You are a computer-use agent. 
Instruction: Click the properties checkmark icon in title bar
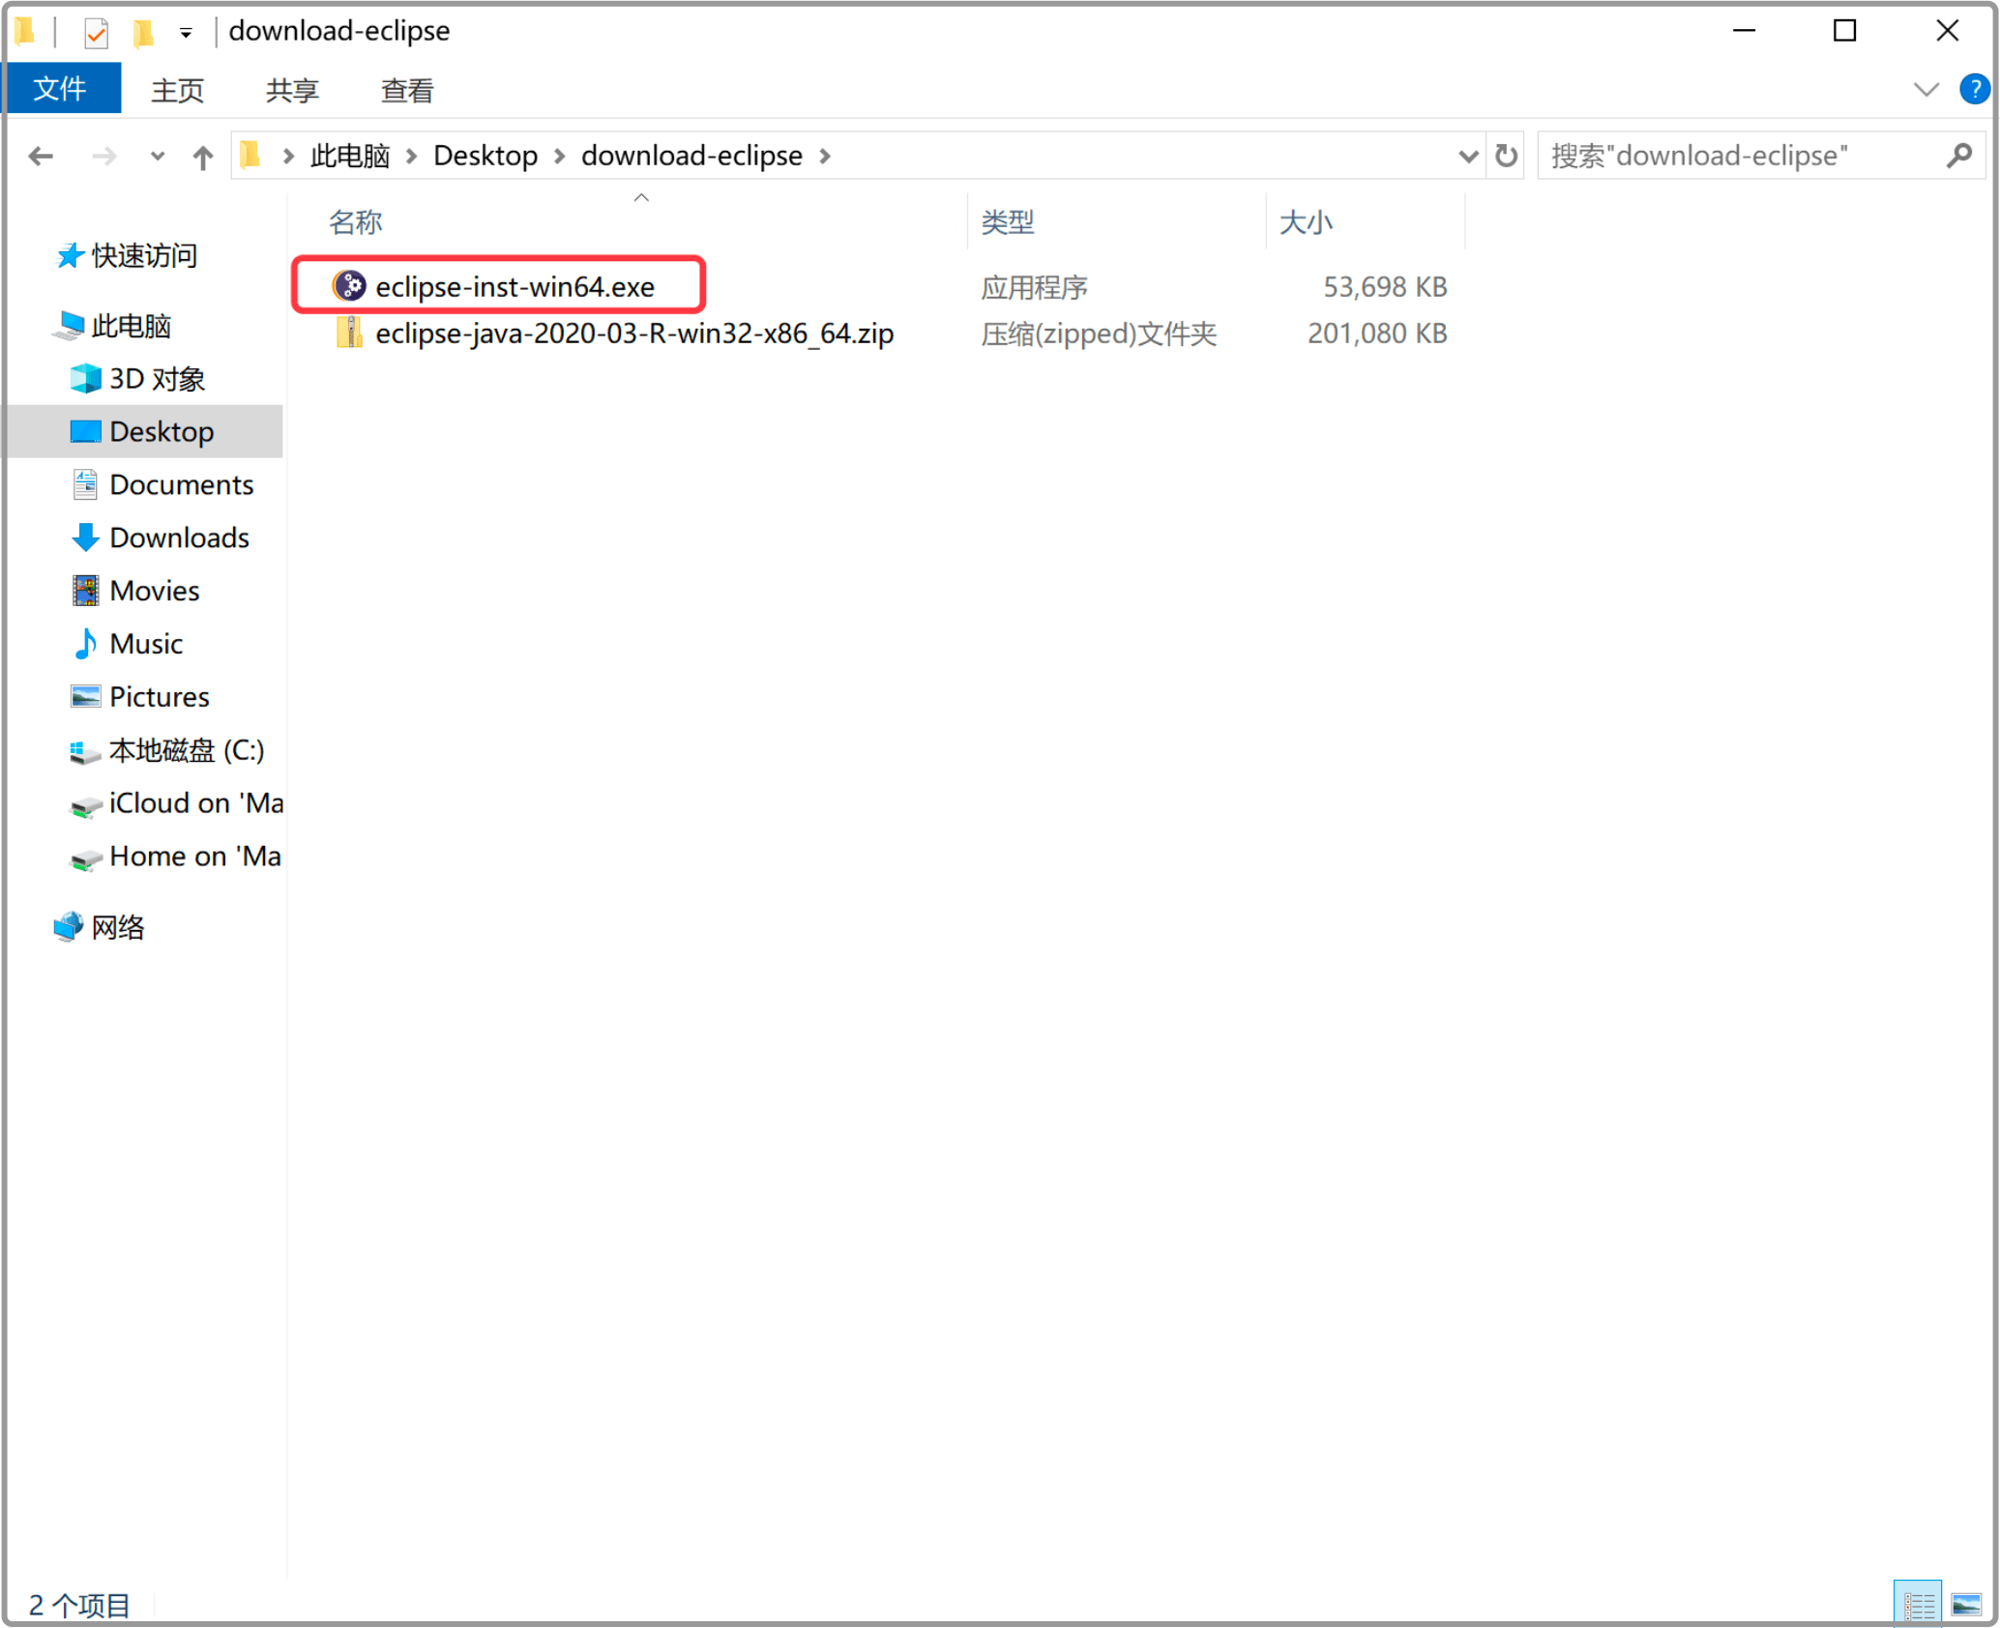[x=96, y=33]
